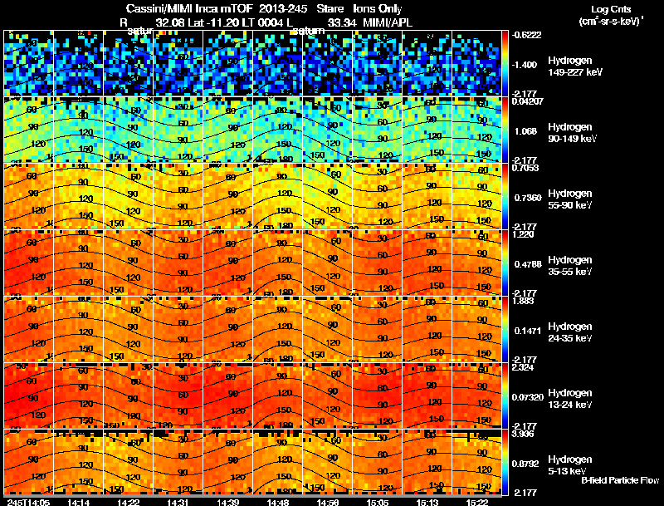
Task: Click the color bar beside Hydrogen 24-35 keV
Action: tap(505, 329)
